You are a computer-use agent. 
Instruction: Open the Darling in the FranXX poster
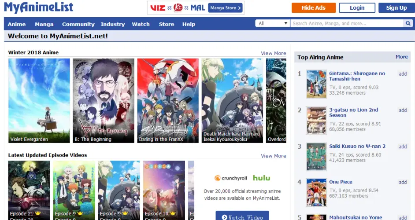pos(168,101)
